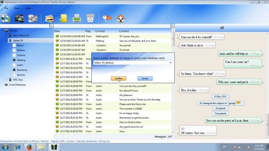Select row 'Im so happy today.'
Screen dimensions: 269x151
click(x=113, y=113)
